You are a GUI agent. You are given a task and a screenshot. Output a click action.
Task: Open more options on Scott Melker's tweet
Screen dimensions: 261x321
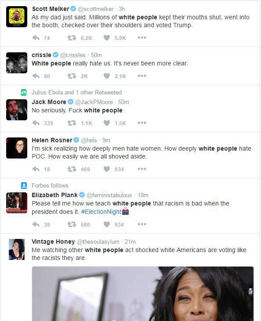(142, 37)
